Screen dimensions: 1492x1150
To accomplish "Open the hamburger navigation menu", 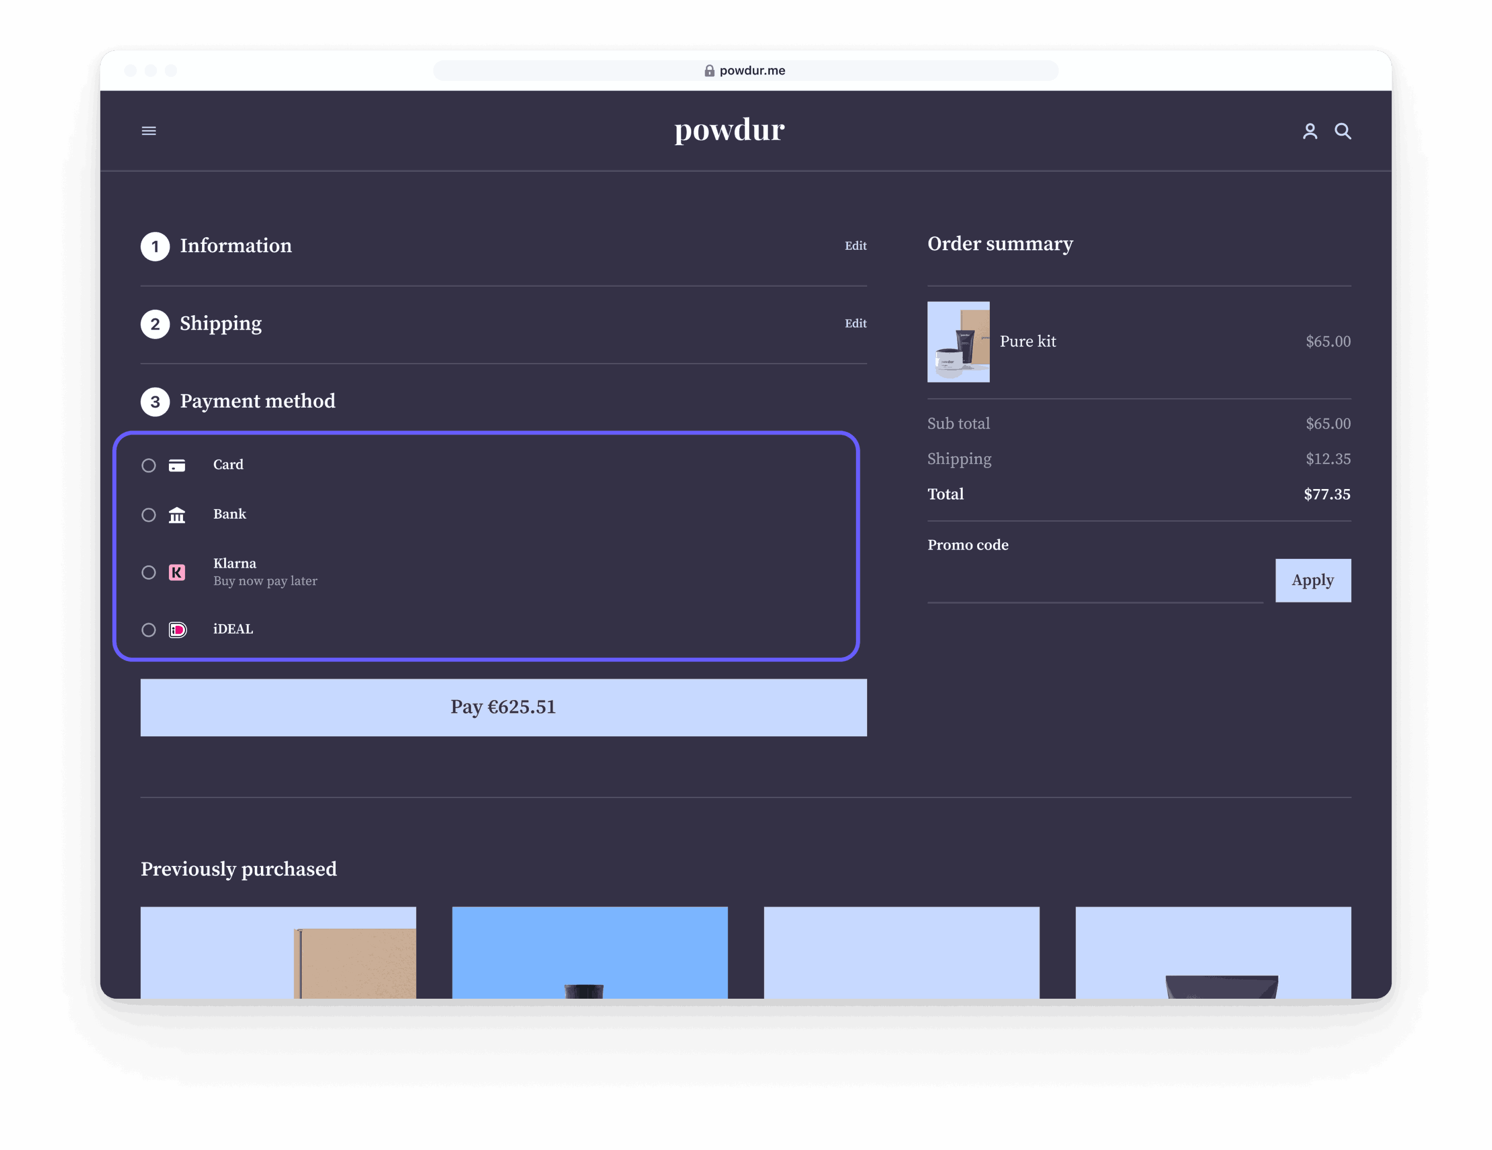I will [149, 131].
